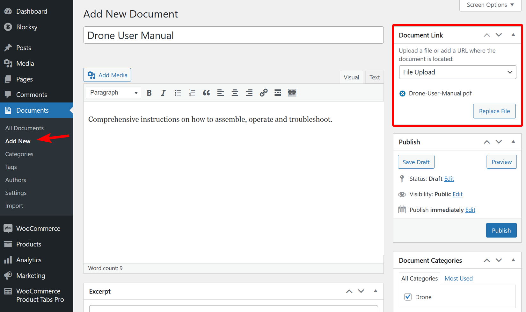Uncheck the Drone category
The image size is (526, 312).
[408, 297]
